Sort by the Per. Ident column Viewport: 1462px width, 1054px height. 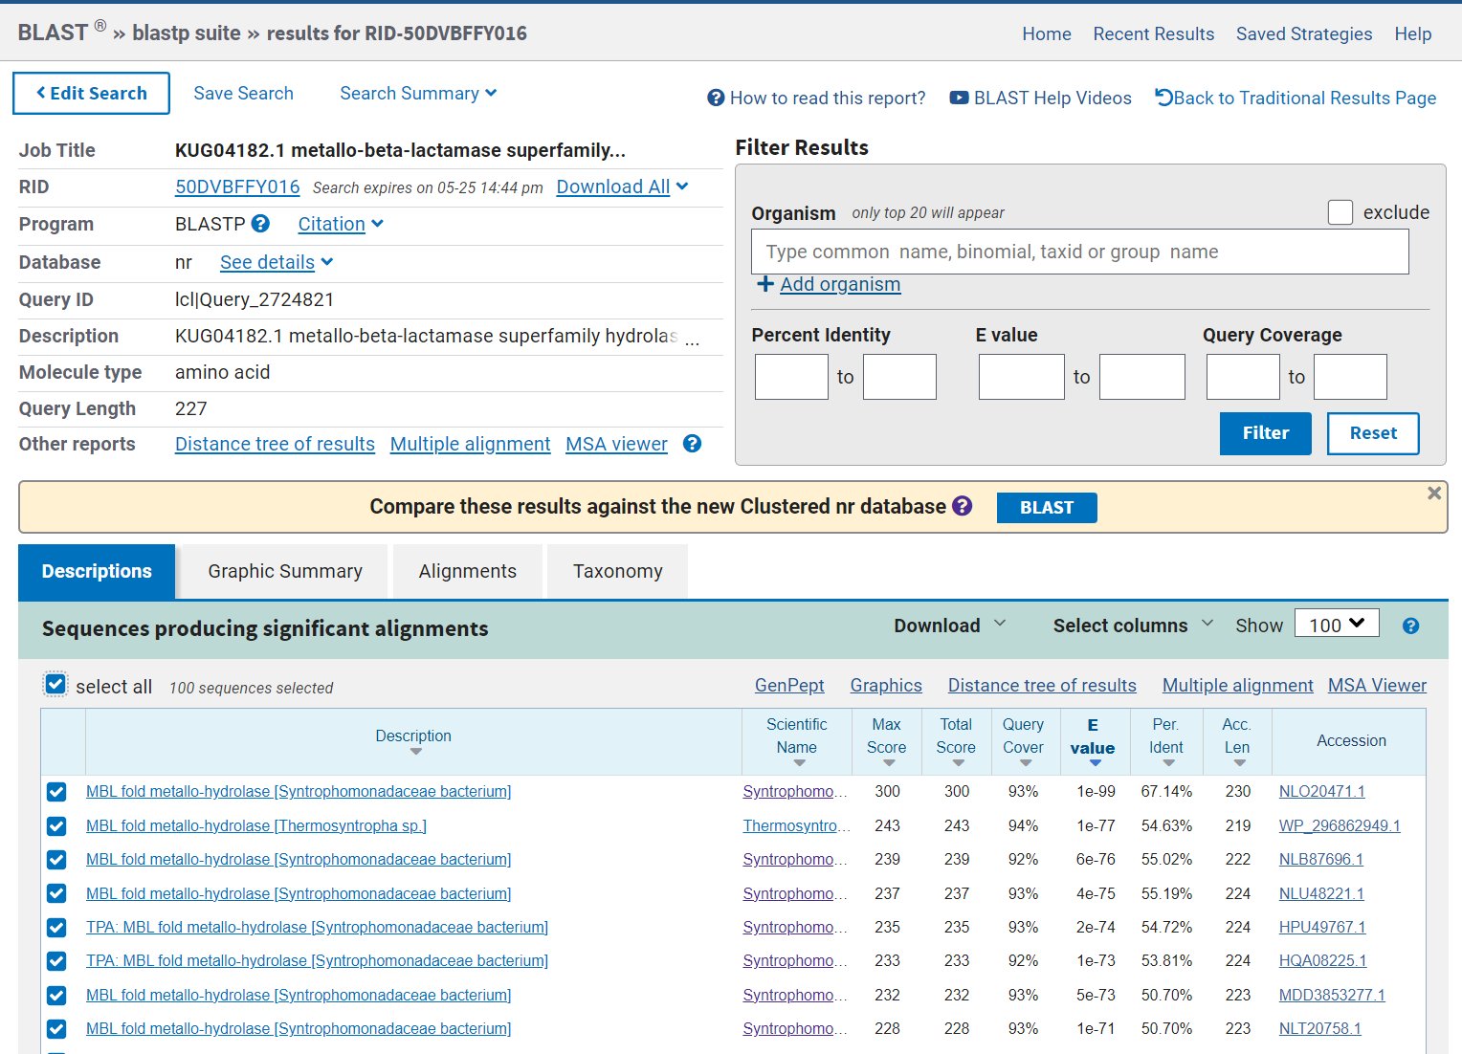pos(1166,741)
